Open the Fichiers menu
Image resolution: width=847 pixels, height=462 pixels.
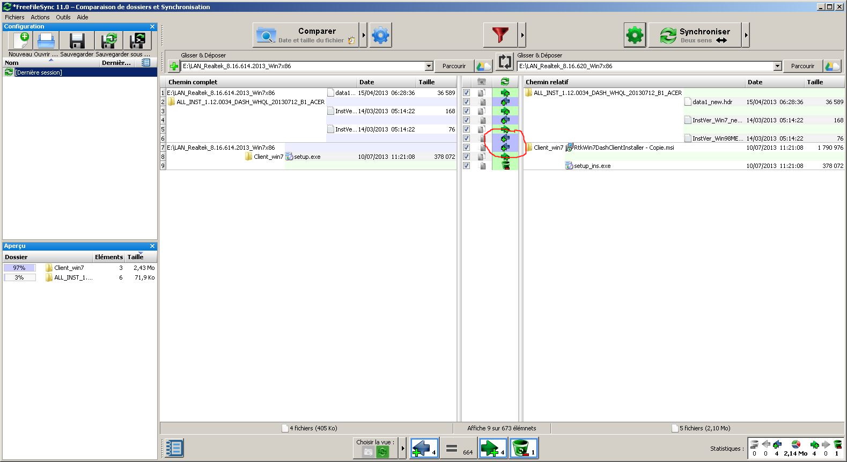point(14,17)
